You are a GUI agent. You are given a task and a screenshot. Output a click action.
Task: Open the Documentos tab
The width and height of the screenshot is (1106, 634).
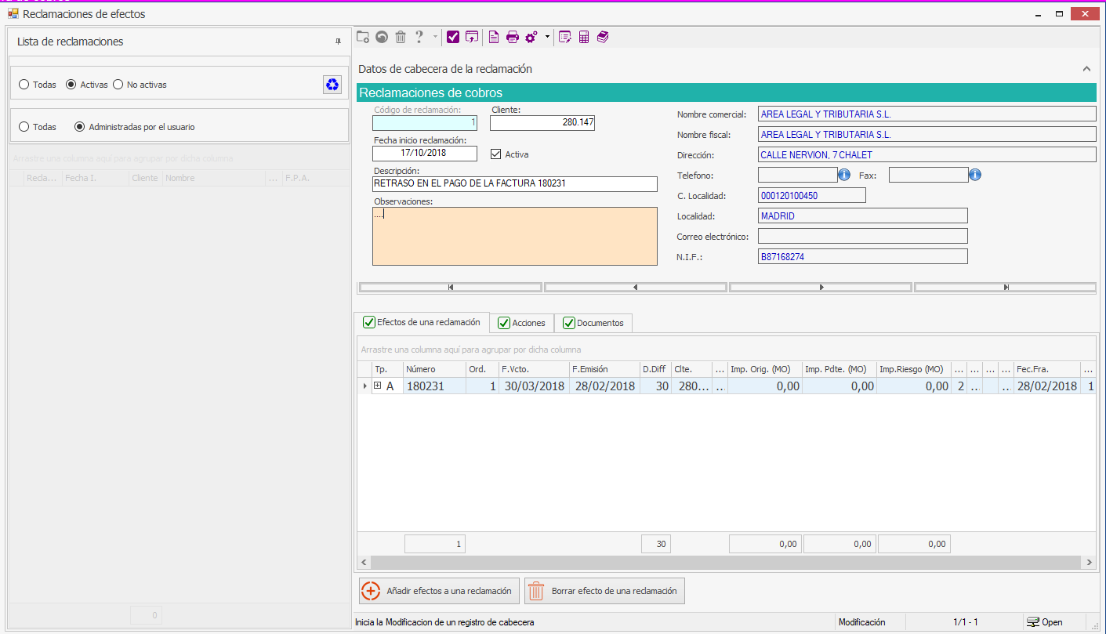click(x=593, y=323)
